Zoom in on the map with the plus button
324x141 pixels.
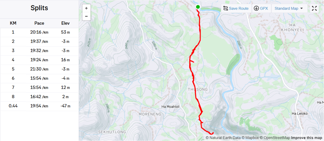point(86,9)
